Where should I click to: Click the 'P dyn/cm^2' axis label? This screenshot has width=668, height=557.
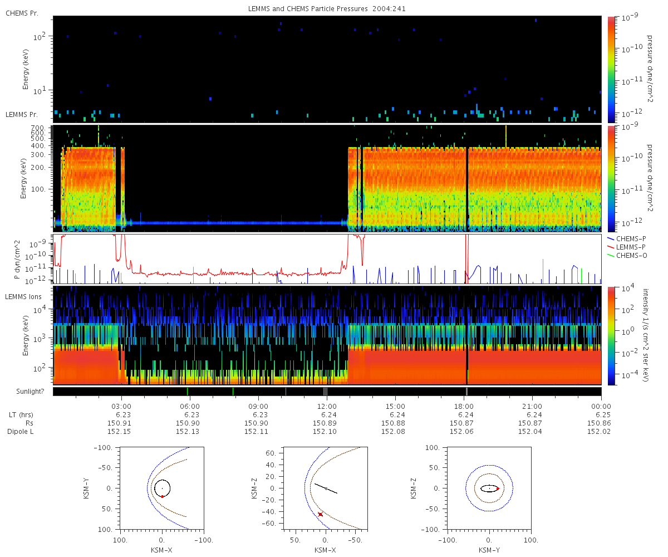coord(17,260)
